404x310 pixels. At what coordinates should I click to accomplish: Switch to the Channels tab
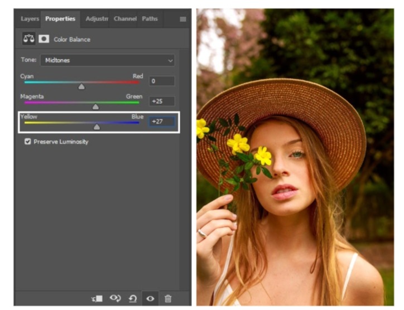[125, 19]
